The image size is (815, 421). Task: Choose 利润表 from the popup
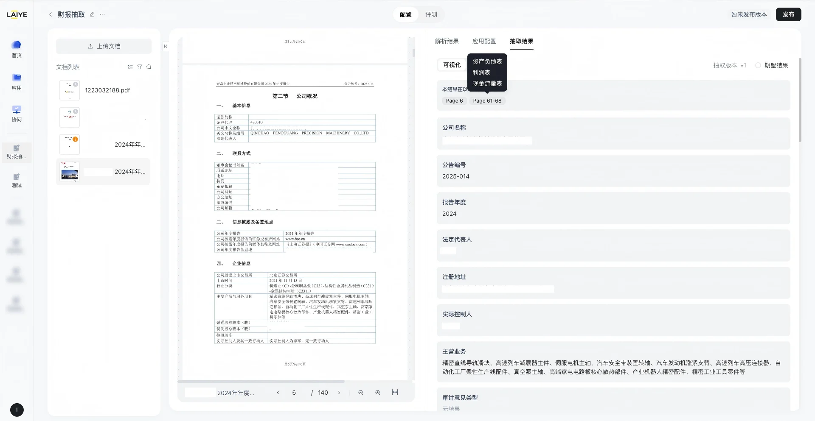pos(481,72)
